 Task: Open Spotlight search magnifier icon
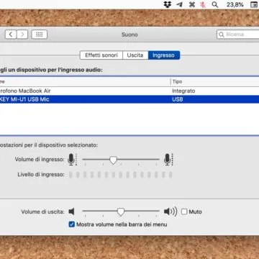click(215, 4)
